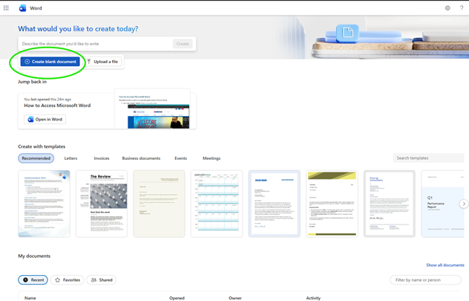Open the calendar template thumbnail
This screenshot has height=301, width=469.
tap(217, 204)
